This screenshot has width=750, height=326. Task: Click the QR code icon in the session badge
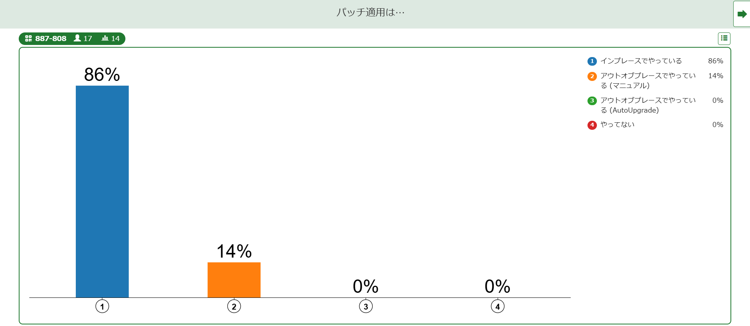[28, 38]
